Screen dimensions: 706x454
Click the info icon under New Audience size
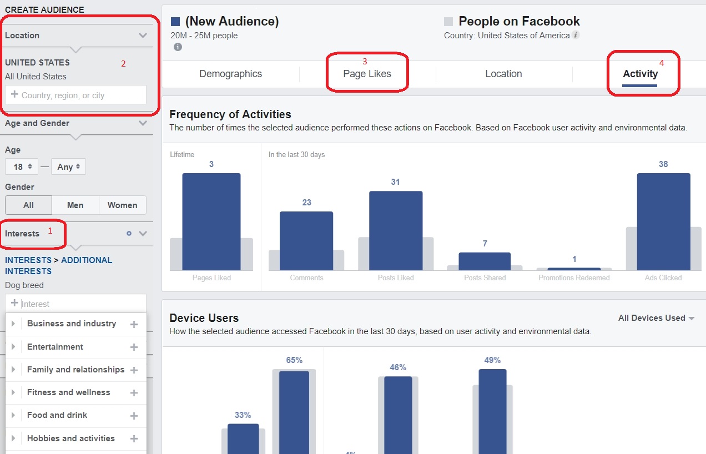click(178, 47)
